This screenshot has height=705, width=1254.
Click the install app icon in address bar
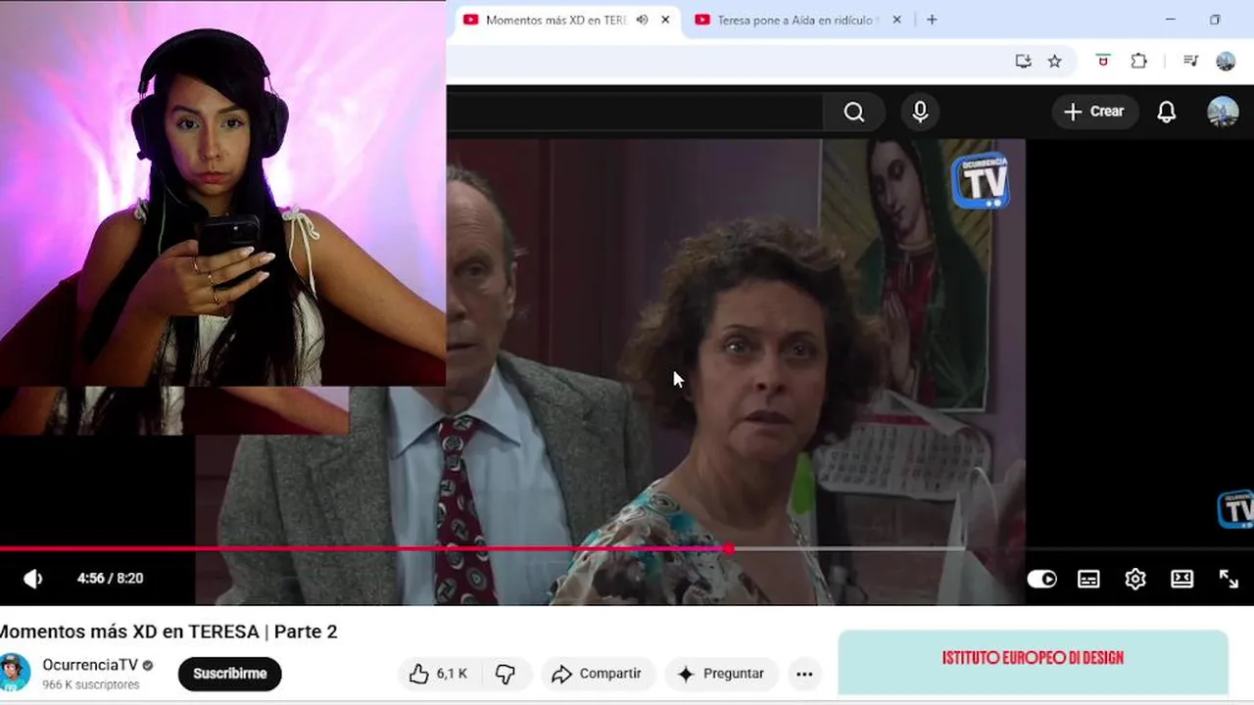coord(1023,61)
